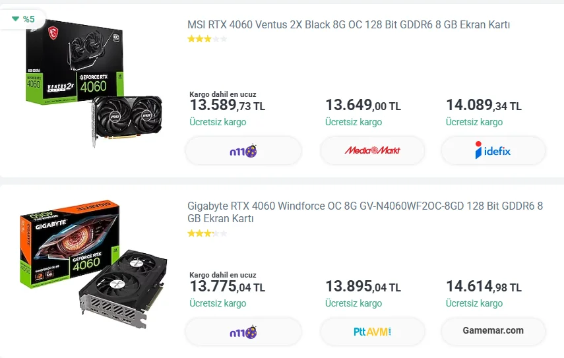
Task: Click the 13.775,04 TL lowest price
Action: coord(227,287)
